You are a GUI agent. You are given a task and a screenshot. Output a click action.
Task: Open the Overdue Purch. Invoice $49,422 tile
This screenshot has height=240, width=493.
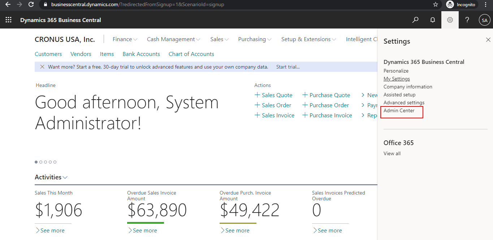point(249,210)
